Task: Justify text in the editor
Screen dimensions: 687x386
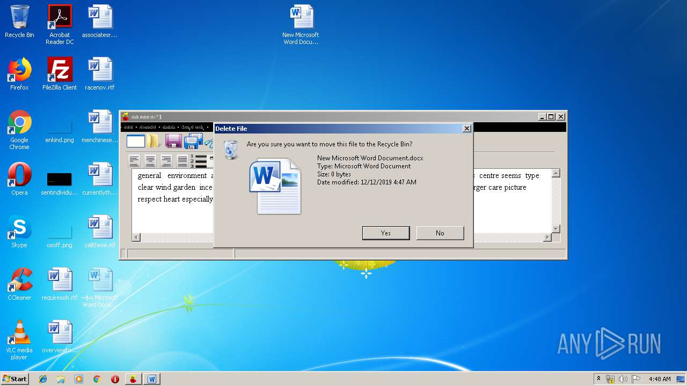Action: (x=182, y=160)
